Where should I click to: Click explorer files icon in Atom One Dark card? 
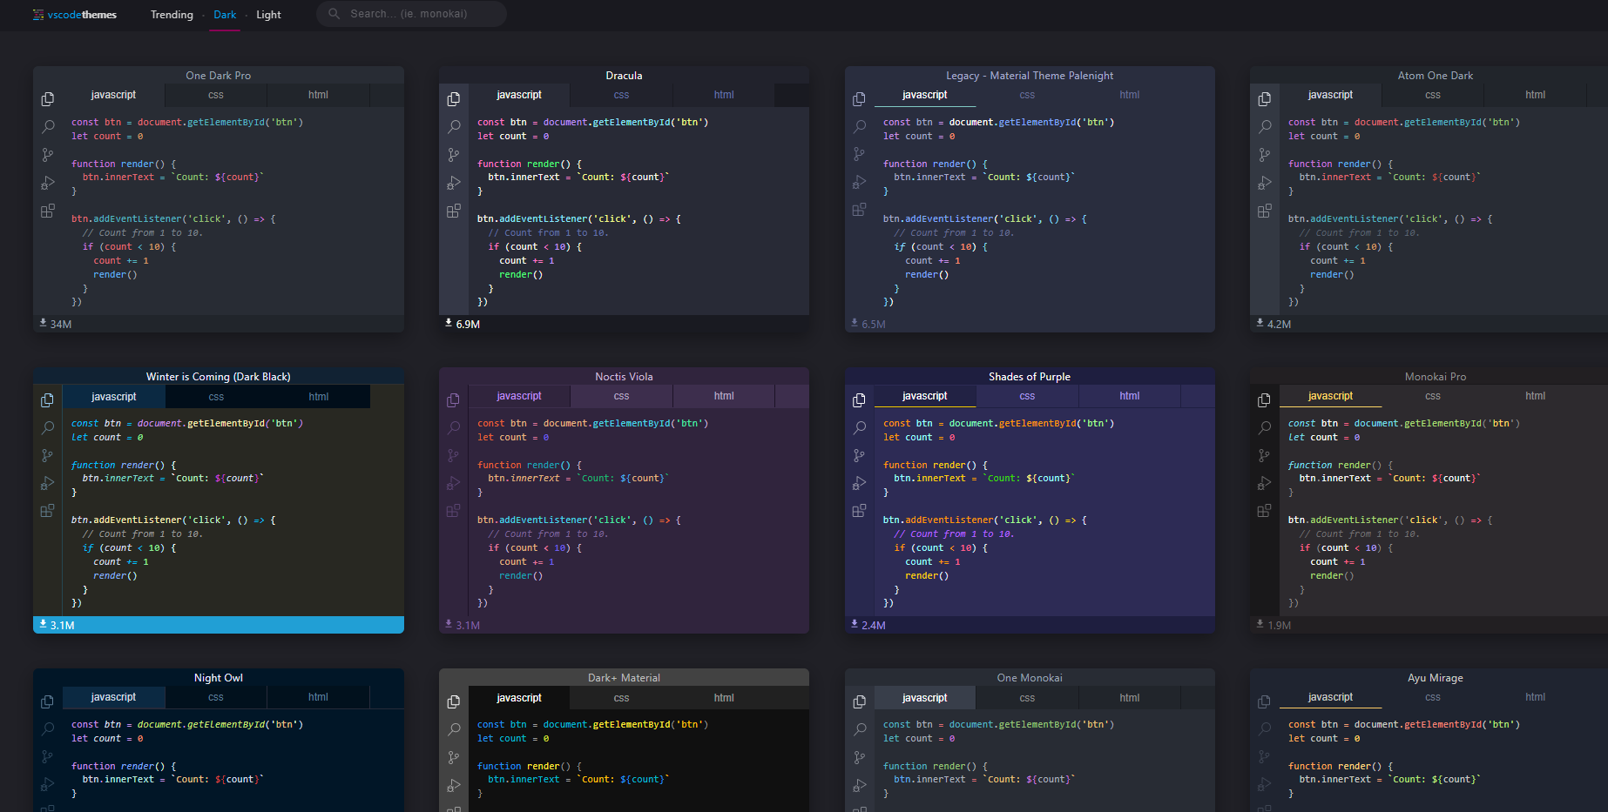click(x=1265, y=99)
